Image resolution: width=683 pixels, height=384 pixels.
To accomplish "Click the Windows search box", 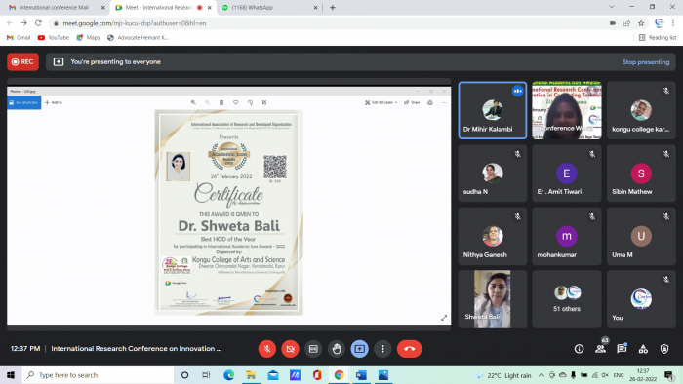I will point(98,375).
